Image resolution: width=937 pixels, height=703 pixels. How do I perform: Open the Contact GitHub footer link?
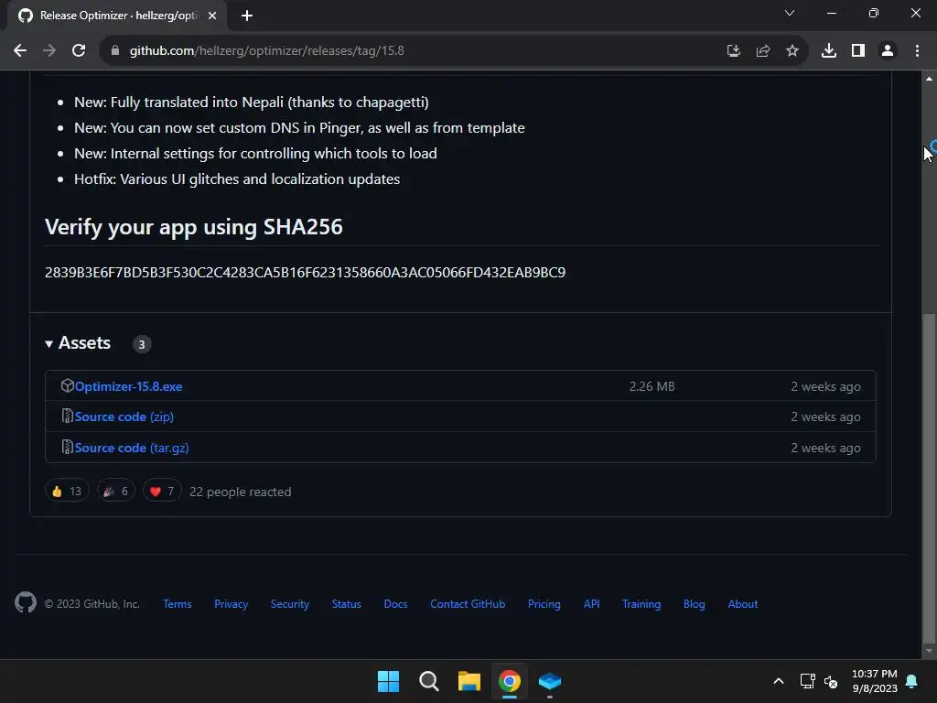(x=468, y=604)
